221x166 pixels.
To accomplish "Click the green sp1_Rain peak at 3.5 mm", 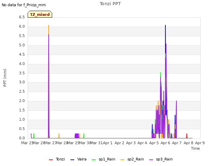I will pyautogui.click(x=161, y=74).
